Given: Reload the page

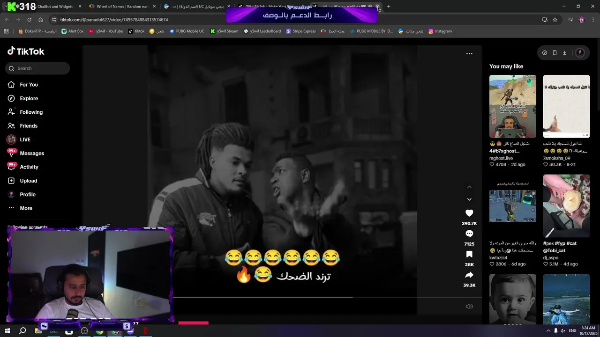Looking at the screenshot, I should [x=29, y=20].
